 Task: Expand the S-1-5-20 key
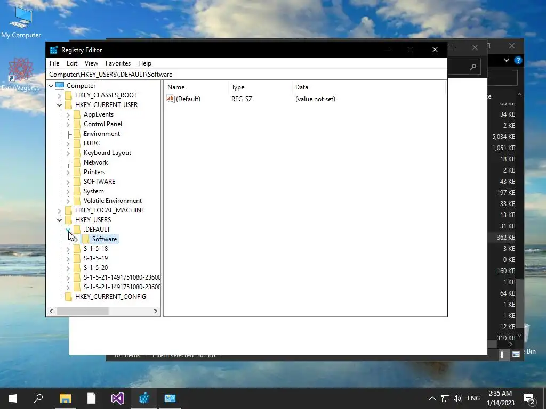[68, 268]
